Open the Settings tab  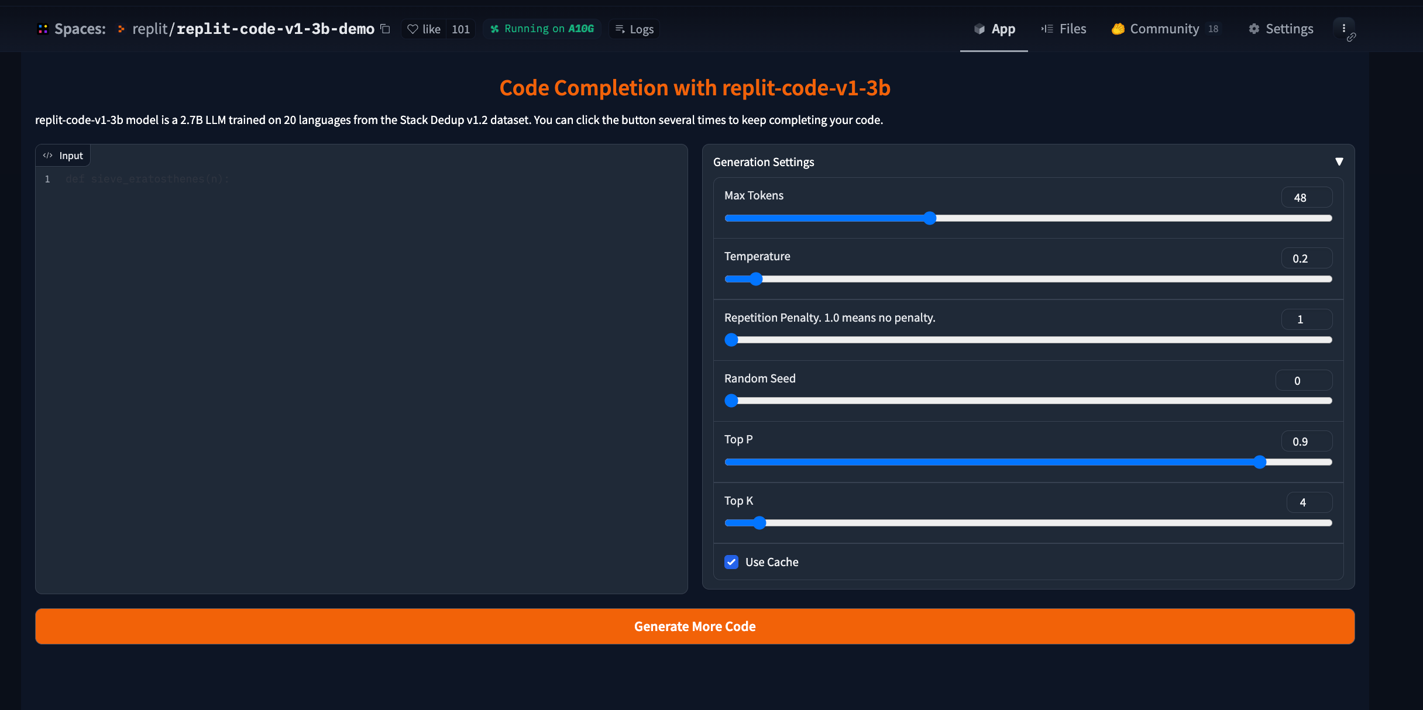pyautogui.click(x=1281, y=29)
